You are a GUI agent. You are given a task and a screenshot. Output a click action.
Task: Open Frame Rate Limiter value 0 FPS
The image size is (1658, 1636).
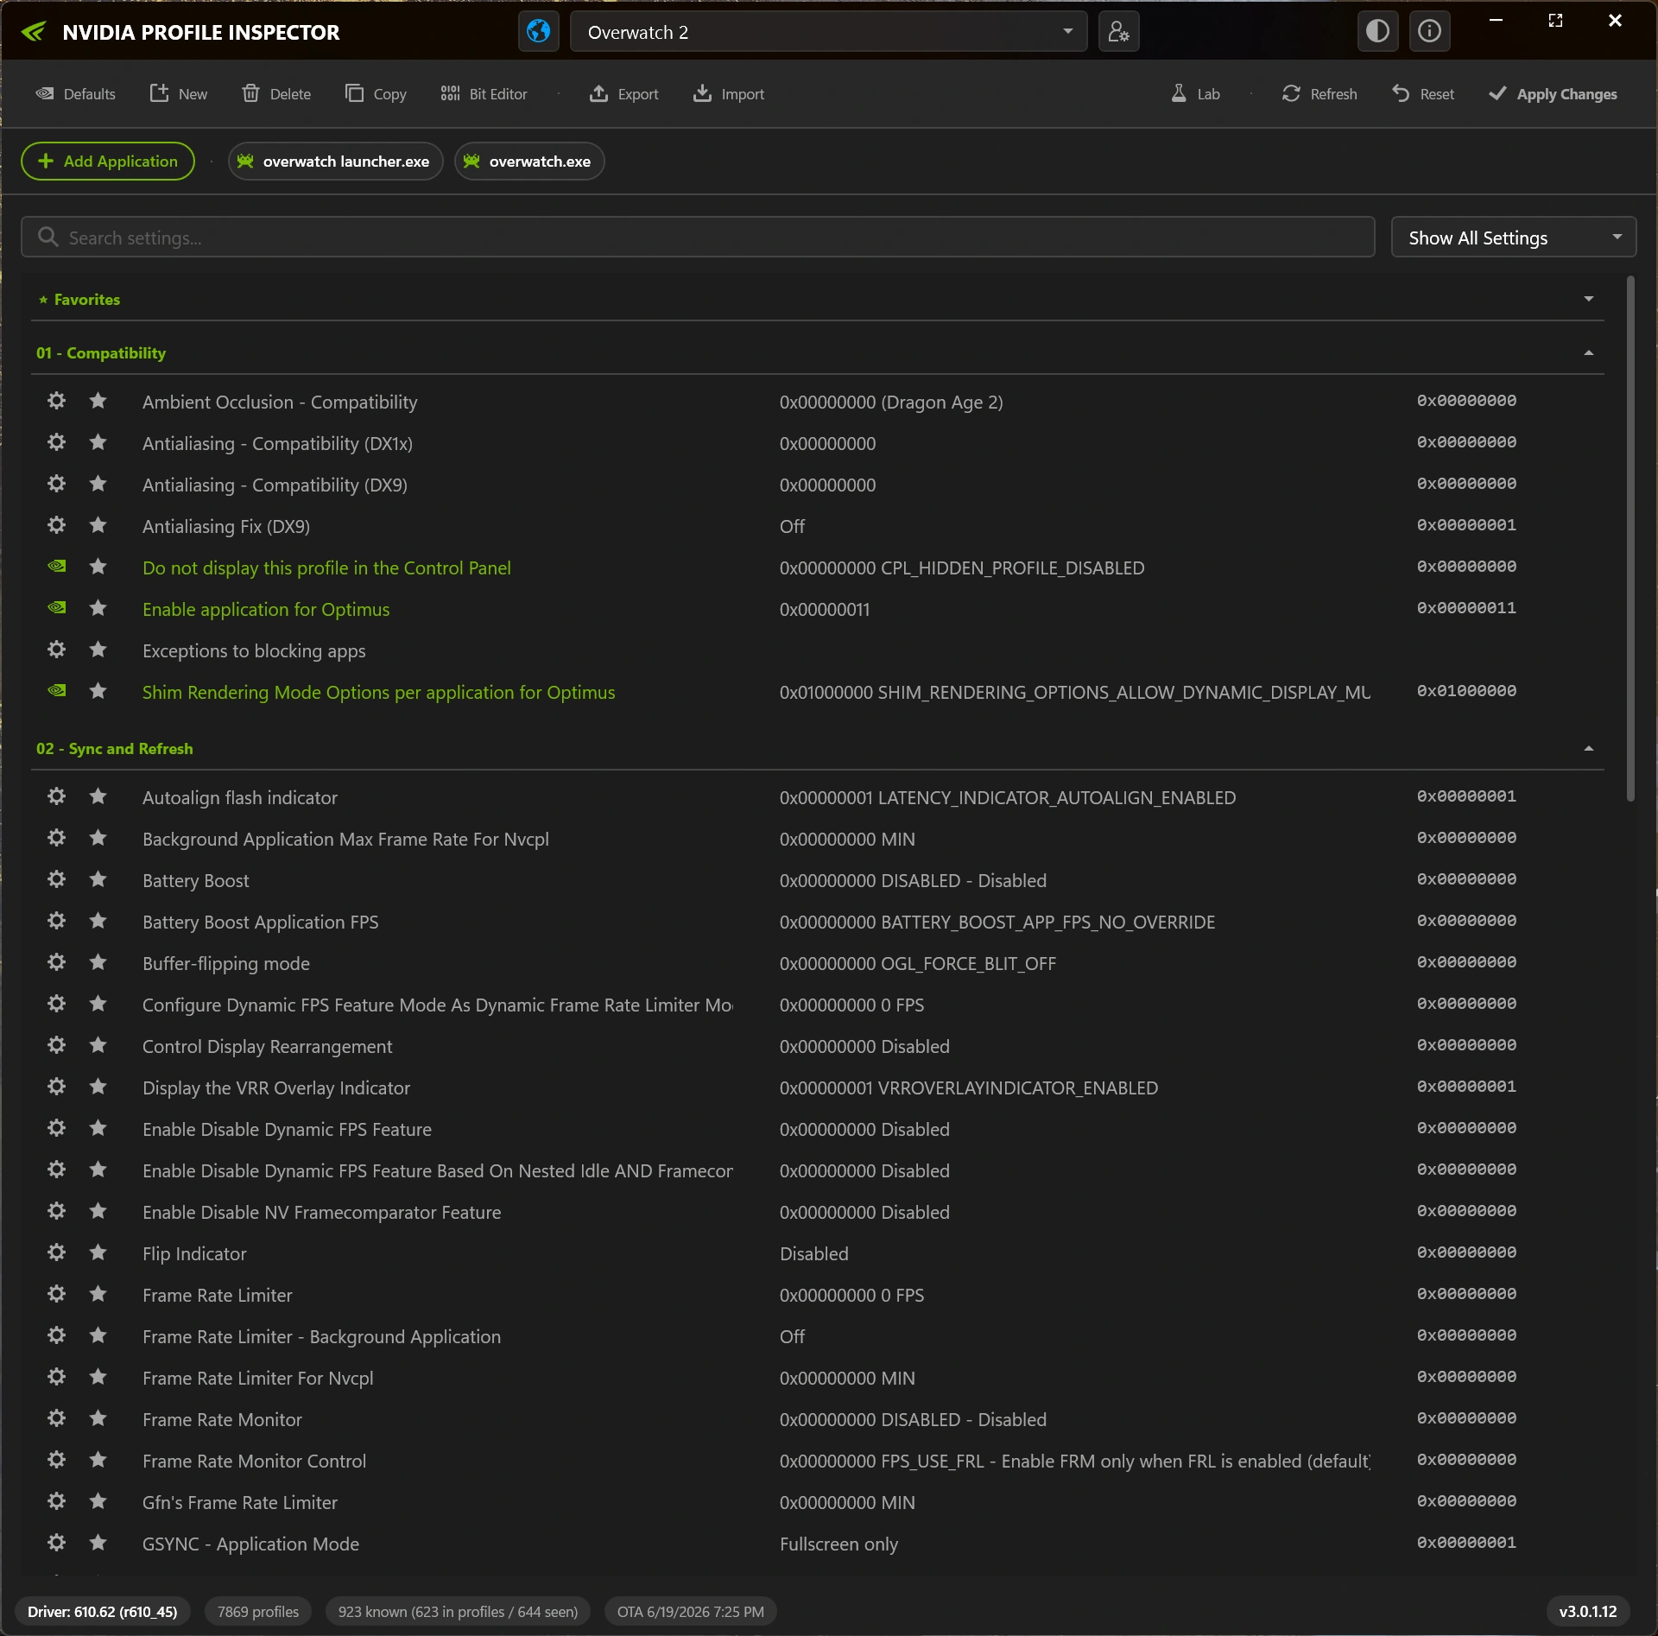tap(851, 1295)
